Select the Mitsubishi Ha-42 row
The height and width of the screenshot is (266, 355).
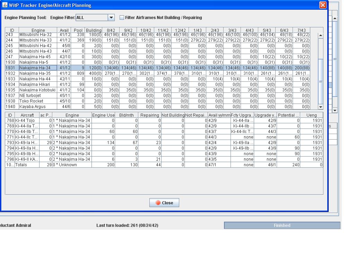158,46
